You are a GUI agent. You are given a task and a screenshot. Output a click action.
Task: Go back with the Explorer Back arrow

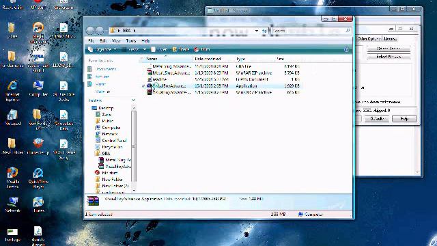point(90,30)
